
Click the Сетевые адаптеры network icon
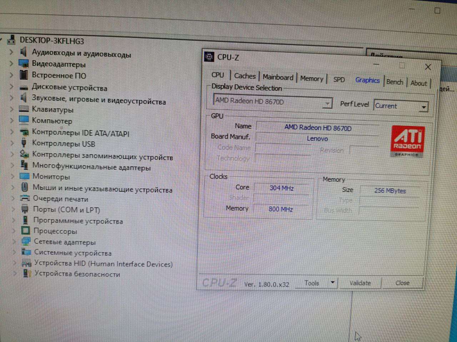click(26, 242)
